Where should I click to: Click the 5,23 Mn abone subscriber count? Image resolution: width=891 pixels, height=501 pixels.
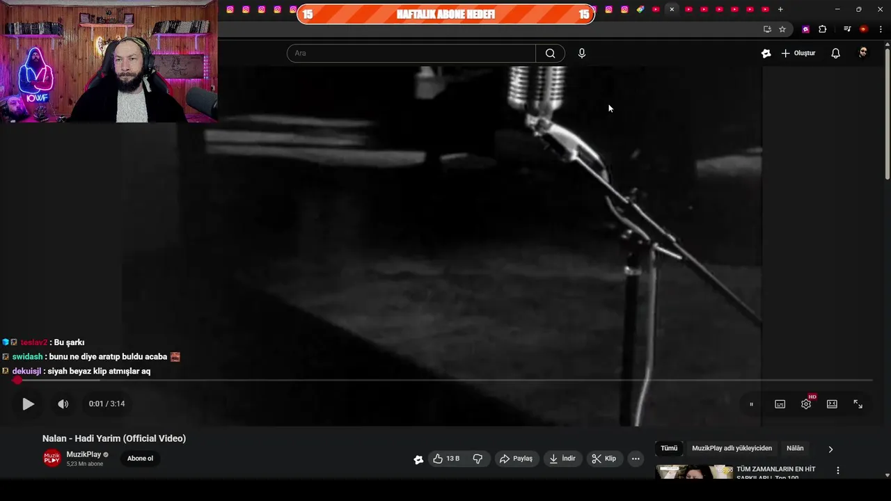click(x=85, y=464)
